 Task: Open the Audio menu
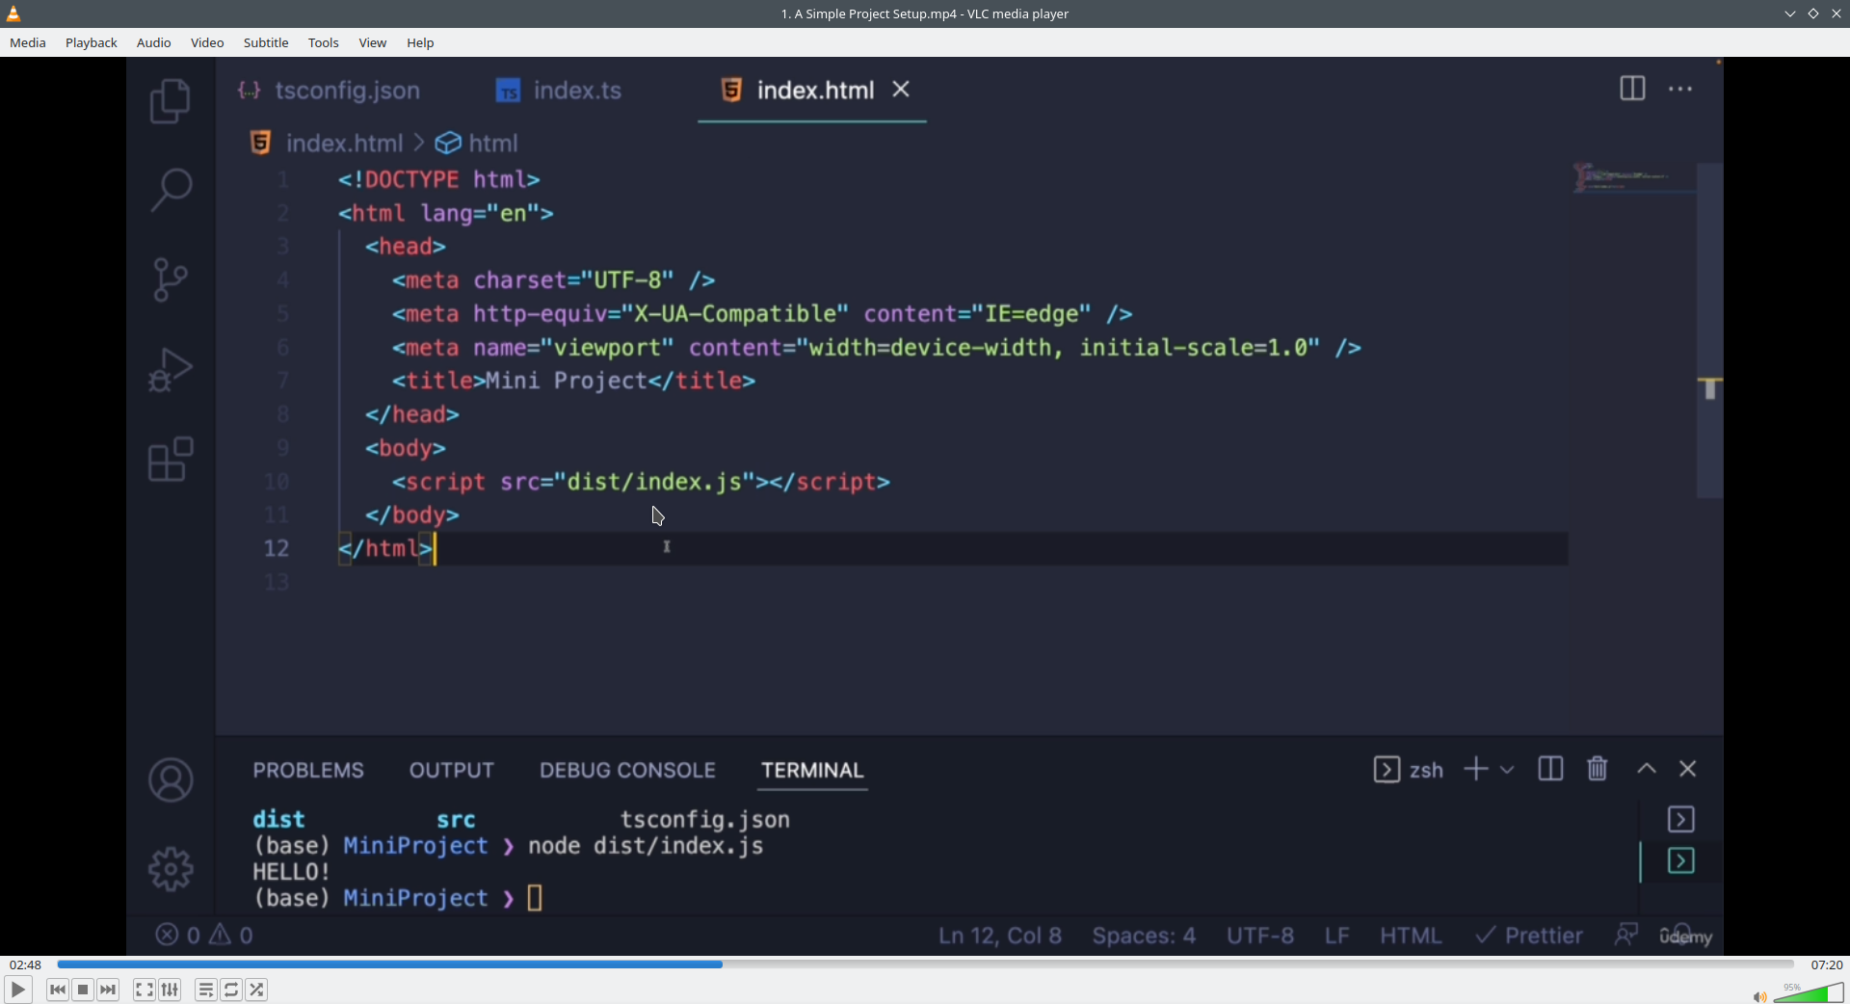coord(154,42)
